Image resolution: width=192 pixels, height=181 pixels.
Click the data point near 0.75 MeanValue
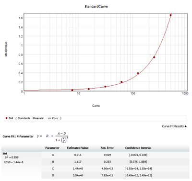(x=154, y=57)
